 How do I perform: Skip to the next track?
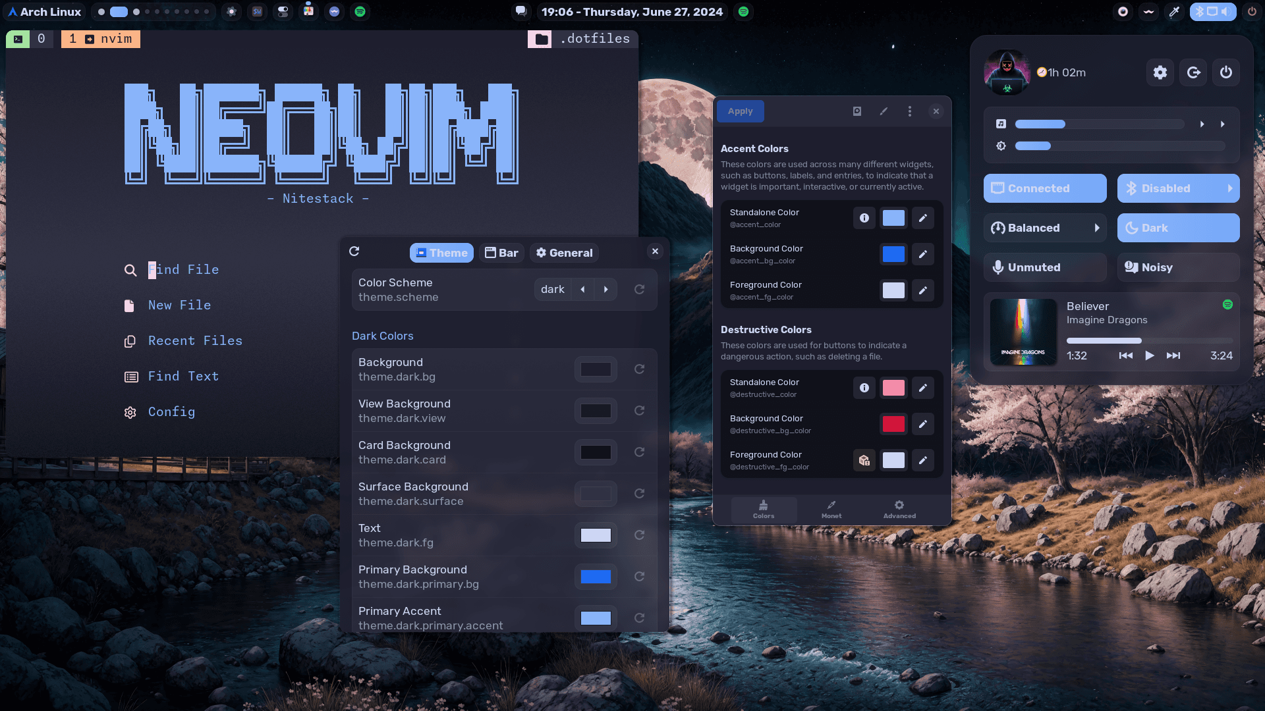coord(1173,355)
